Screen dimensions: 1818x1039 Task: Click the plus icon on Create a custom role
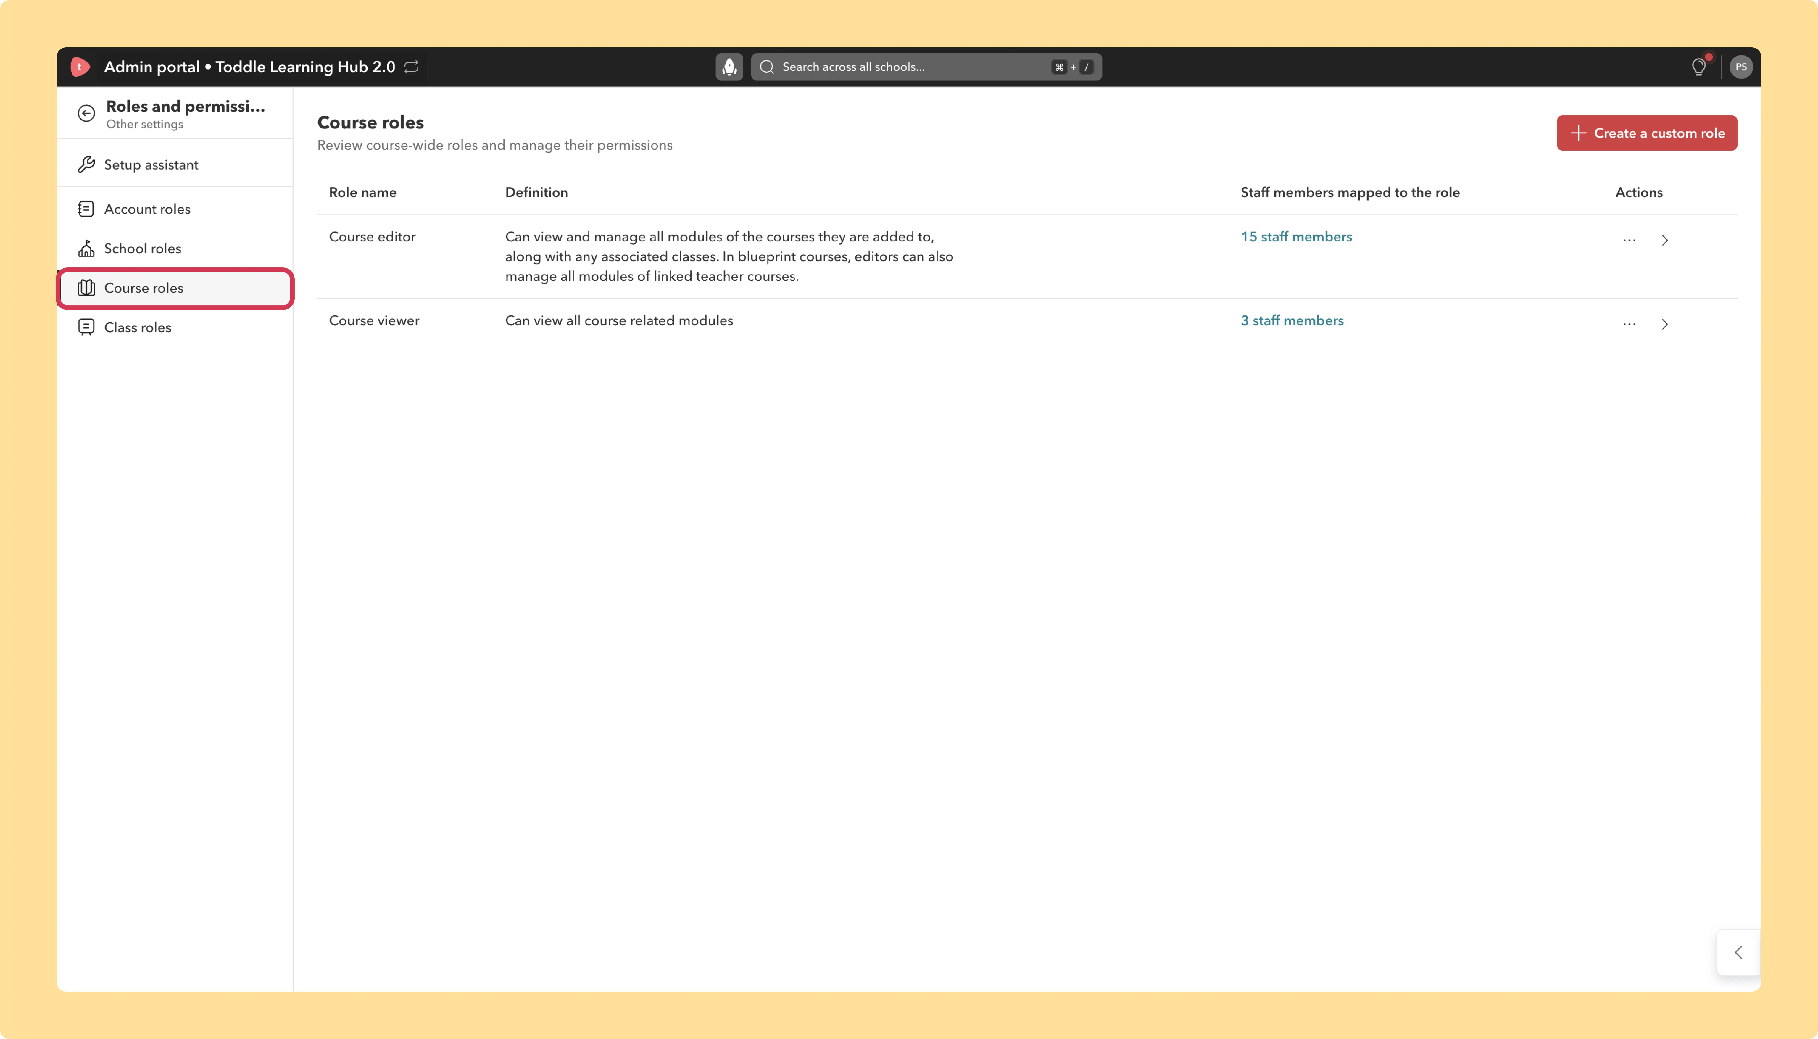coord(1578,133)
